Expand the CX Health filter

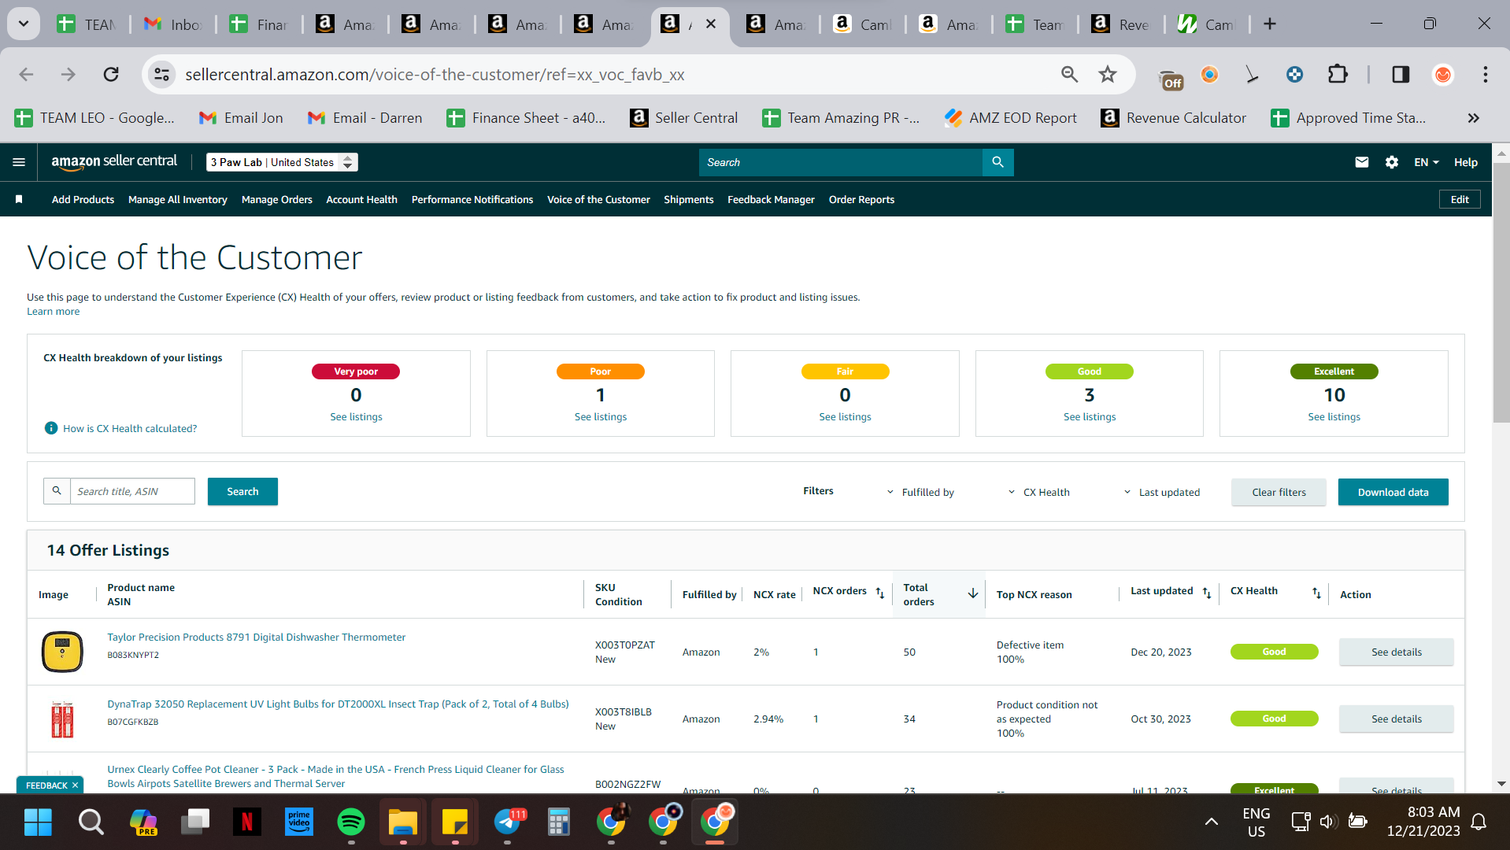coord(1039,492)
